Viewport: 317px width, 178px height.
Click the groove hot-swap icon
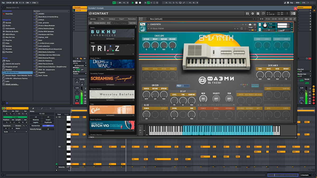tap(23, 126)
